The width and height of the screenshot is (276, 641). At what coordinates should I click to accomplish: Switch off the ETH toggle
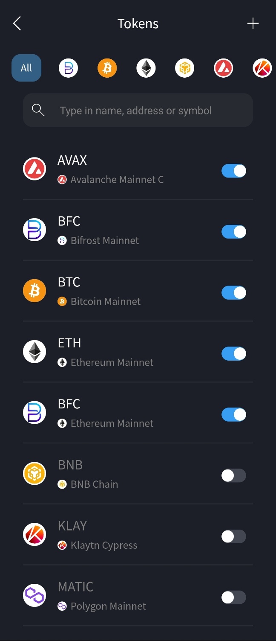[234, 353]
